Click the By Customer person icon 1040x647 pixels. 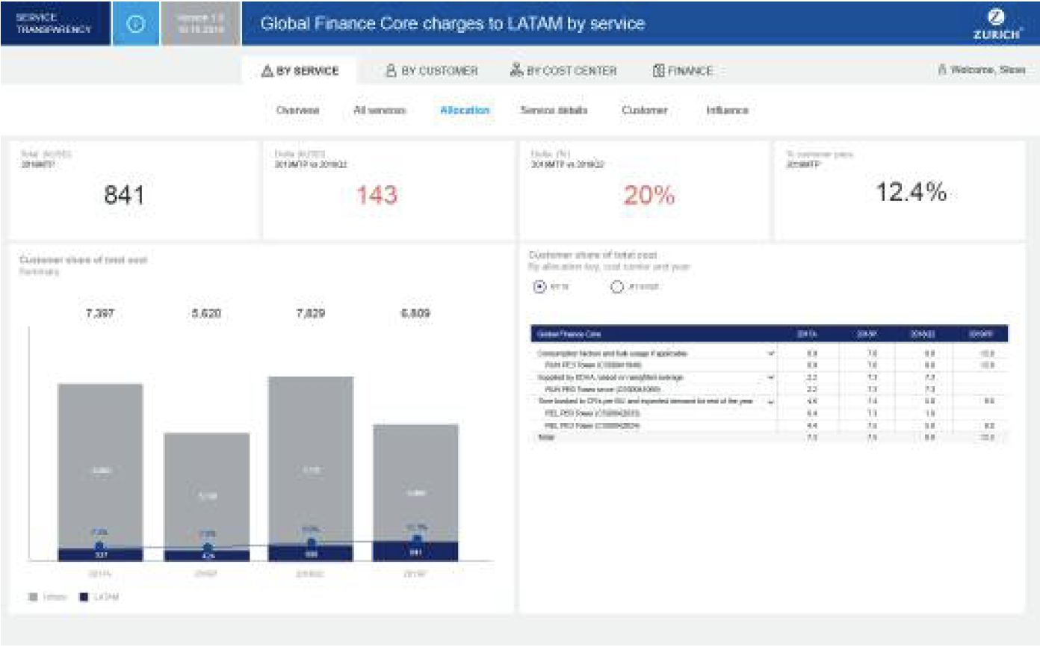coord(391,71)
